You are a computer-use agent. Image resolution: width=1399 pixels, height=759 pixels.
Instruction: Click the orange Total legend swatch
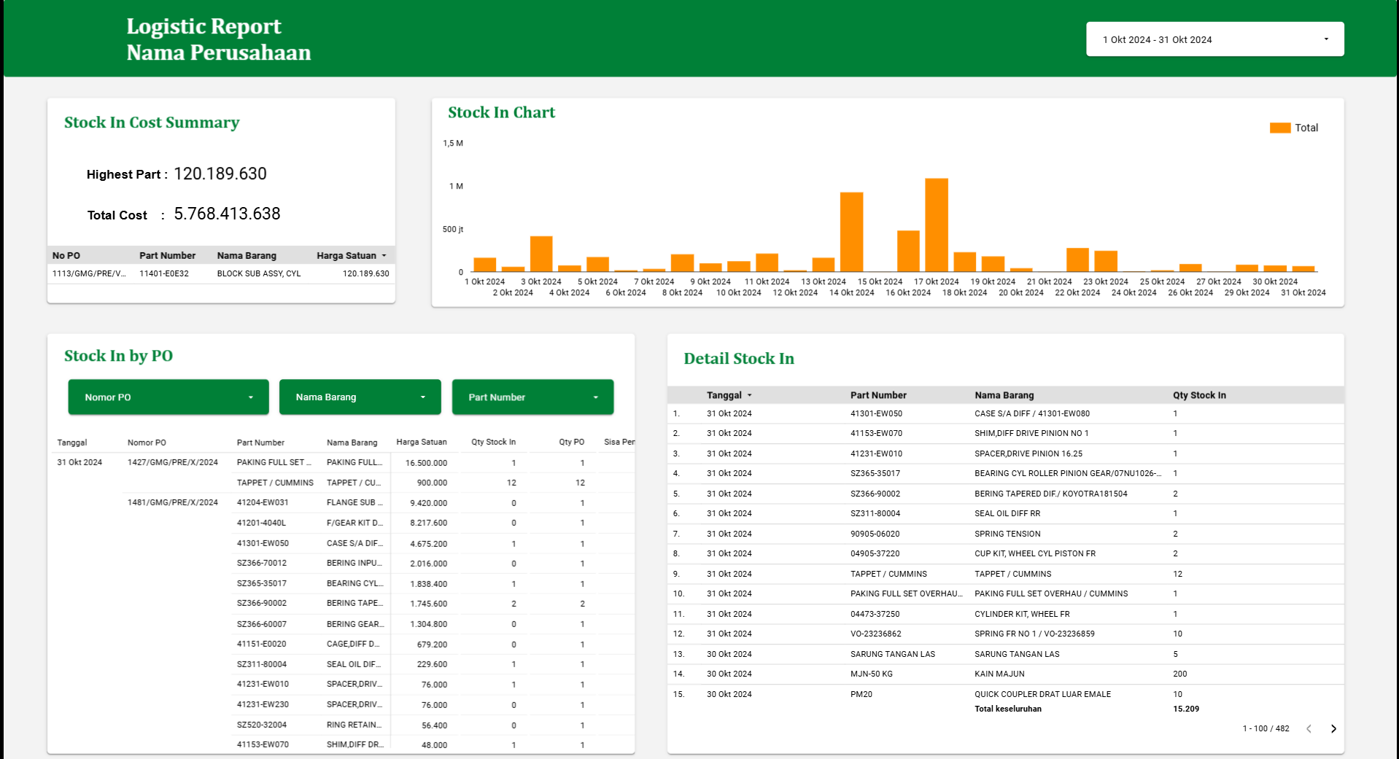coord(1279,128)
